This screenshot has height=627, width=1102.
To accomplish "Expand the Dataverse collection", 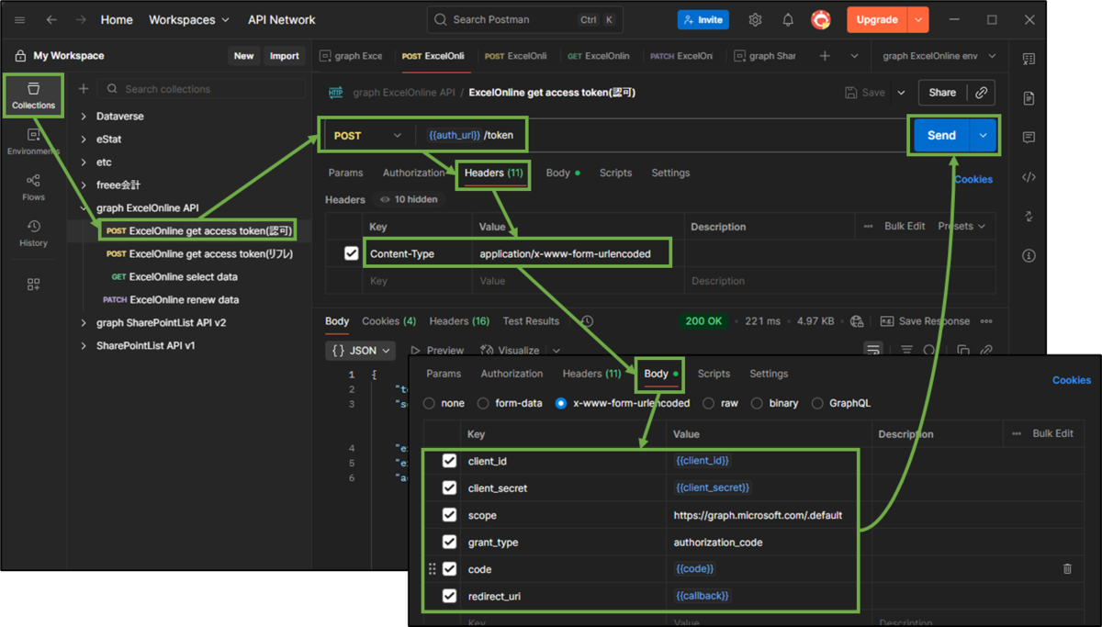I will coord(84,117).
